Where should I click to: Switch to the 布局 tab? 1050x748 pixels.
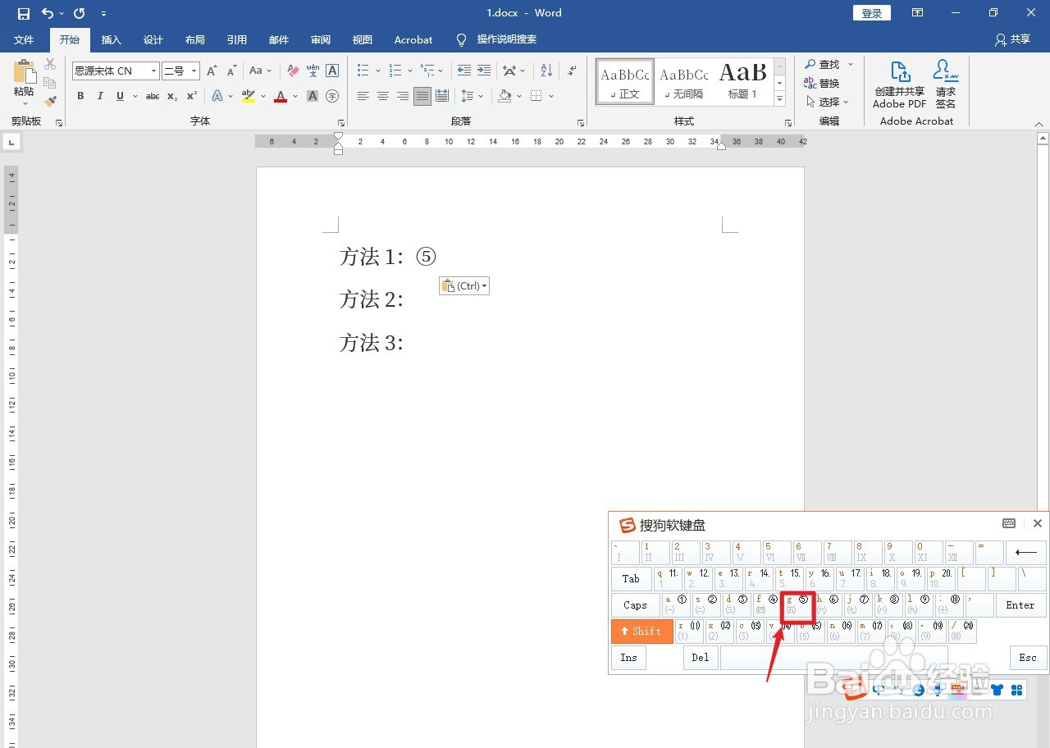click(x=195, y=39)
